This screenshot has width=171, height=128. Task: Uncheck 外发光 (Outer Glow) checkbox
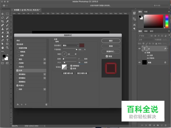pyautogui.click(x=17, y=86)
